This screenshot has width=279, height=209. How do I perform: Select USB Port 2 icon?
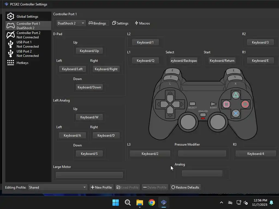tap(11, 53)
